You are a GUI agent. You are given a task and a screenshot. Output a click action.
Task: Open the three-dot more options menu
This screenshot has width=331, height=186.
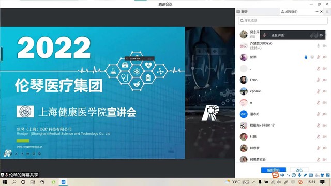(x=317, y=12)
